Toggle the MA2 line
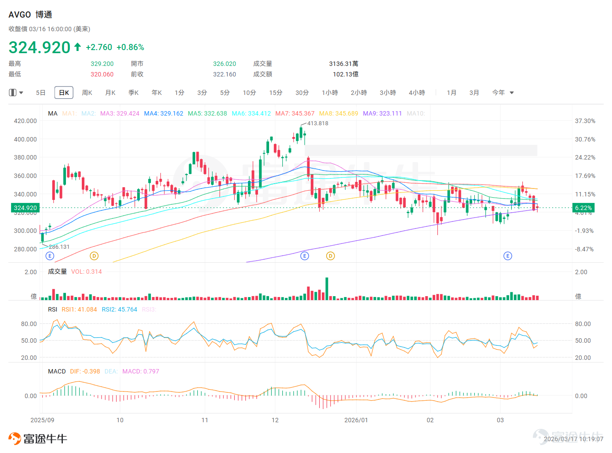This screenshot has width=612, height=453. pyautogui.click(x=88, y=113)
